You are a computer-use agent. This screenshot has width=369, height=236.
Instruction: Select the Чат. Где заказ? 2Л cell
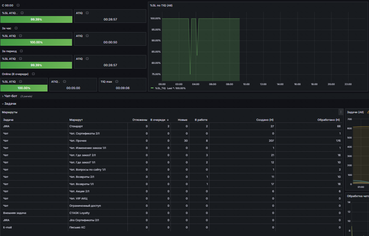click(x=98, y=155)
